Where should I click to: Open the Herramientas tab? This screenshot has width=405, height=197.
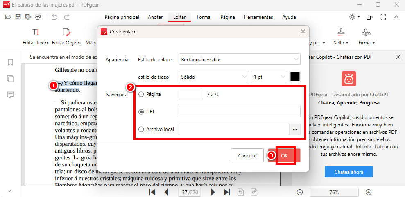click(x=258, y=17)
